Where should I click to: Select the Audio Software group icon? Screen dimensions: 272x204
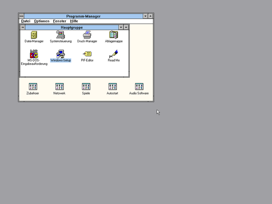(x=139, y=87)
